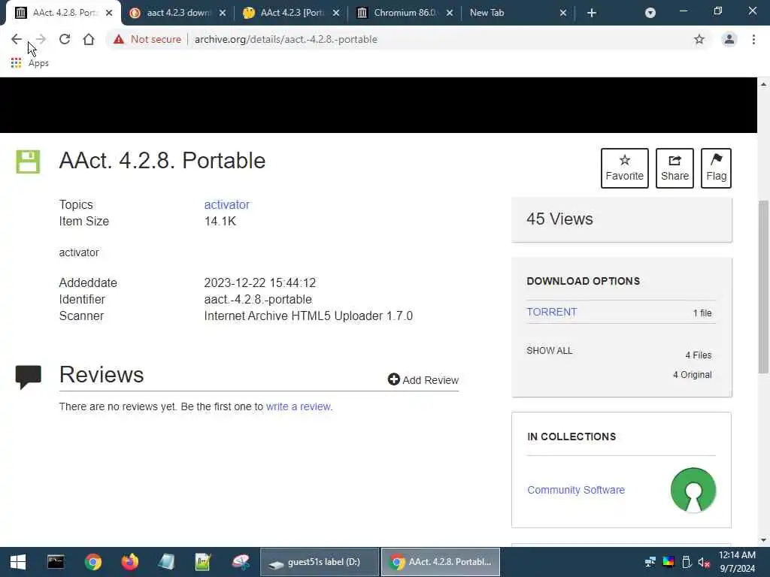Click the 'AAct. 4.2.8. Portable' title heading
The width and height of the screenshot is (770, 577).
[162, 161]
